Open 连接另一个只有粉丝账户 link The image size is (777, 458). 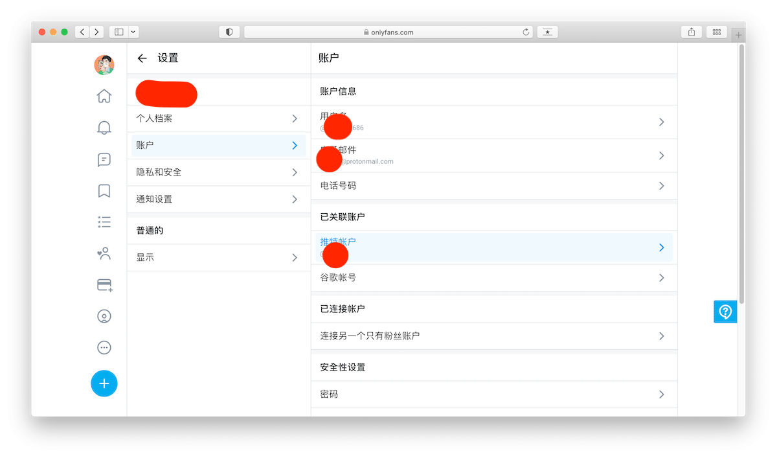(492, 336)
